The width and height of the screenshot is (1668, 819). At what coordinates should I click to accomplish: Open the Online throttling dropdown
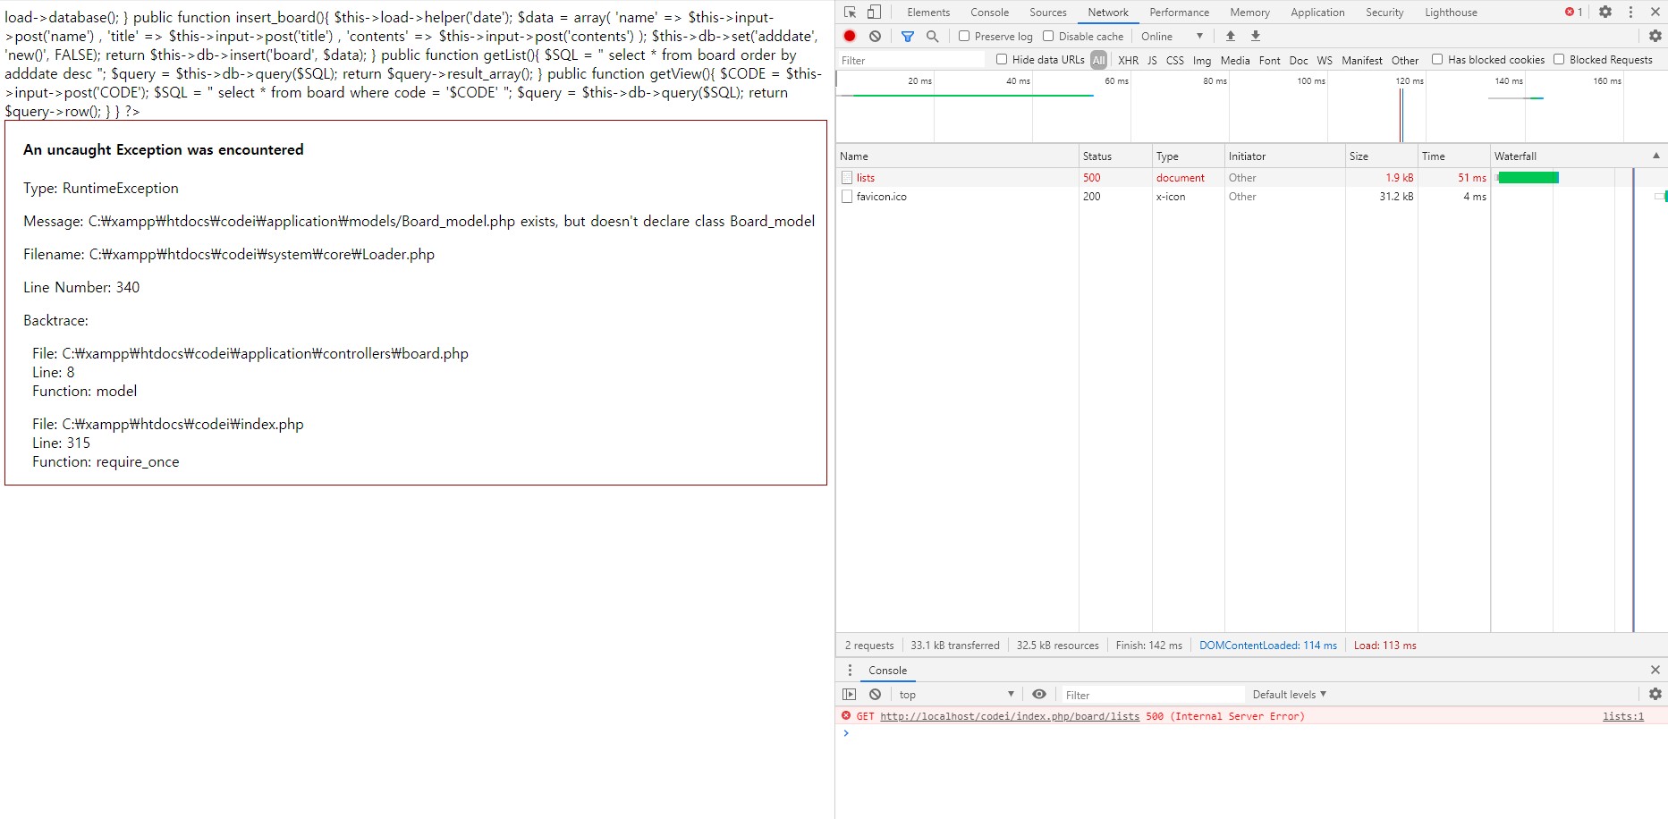point(1172,36)
